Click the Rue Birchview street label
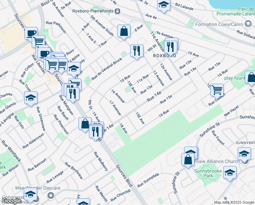 [x=74, y=170]
